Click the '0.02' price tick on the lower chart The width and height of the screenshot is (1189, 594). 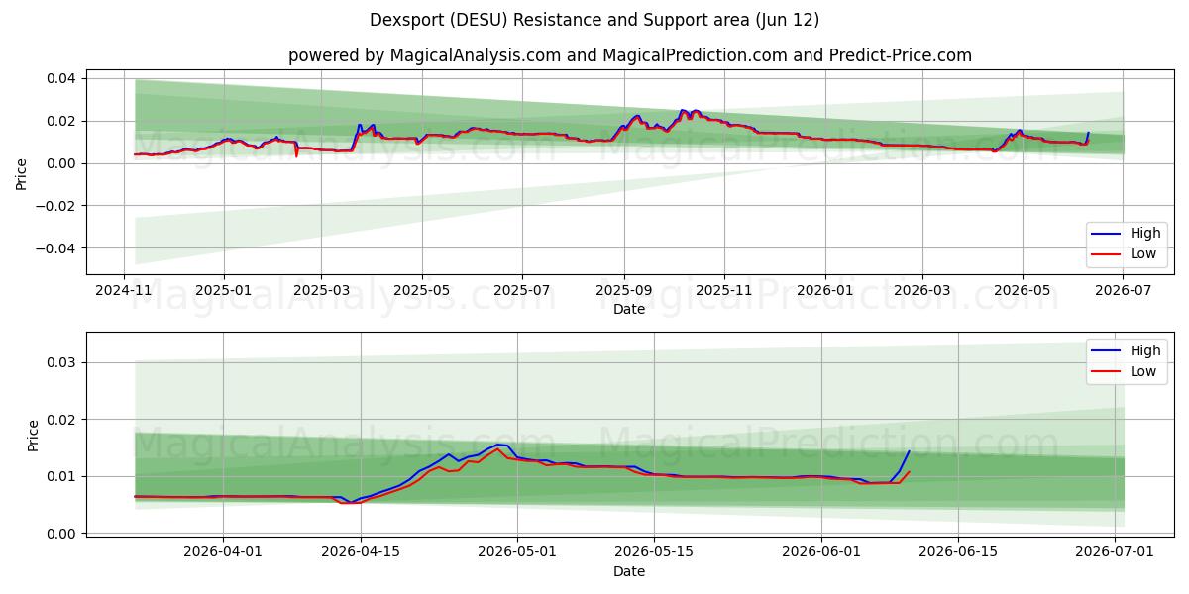click(62, 420)
